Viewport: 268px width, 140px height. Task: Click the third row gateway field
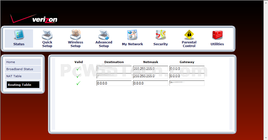[187, 83]
